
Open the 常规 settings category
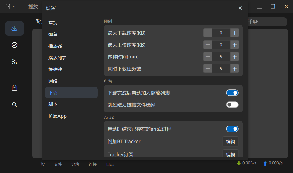[71, 23]
